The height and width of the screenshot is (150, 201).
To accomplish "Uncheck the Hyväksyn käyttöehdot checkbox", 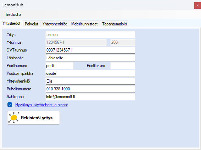I will coord(10,105).
